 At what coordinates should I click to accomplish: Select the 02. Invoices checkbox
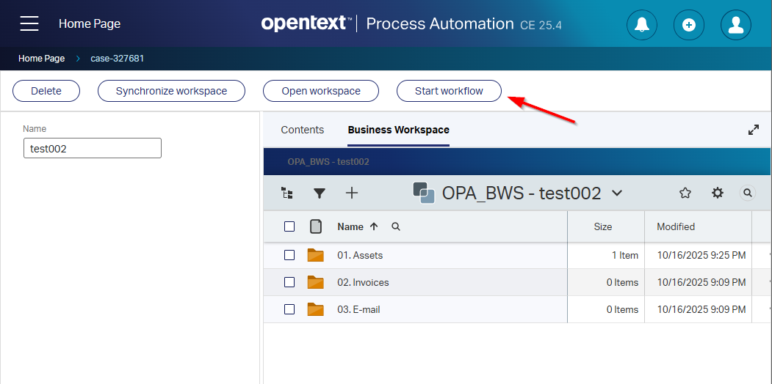289,282
